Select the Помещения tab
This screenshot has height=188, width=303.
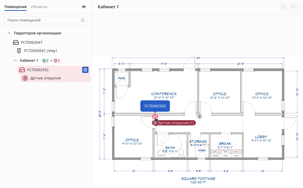16,7
